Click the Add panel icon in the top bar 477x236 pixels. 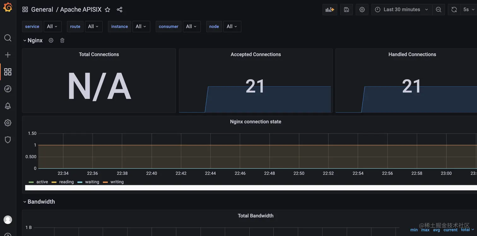(329, 9)
